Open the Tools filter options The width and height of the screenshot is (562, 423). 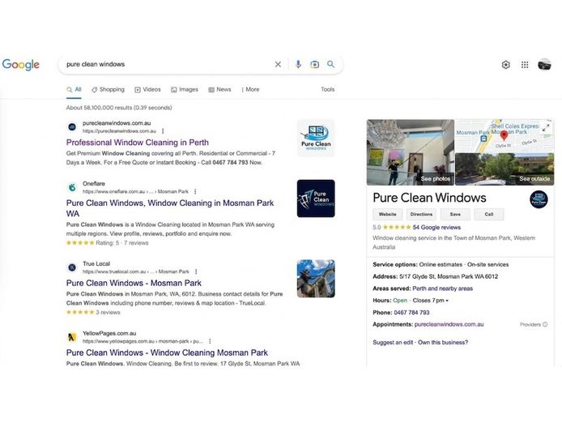click(x=328, y=89)
